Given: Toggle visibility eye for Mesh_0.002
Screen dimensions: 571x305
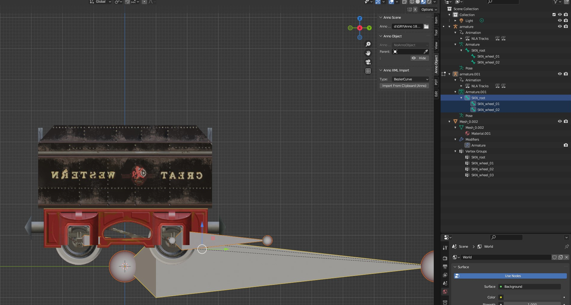Looking at the screenshot, I should pos(560,121).
